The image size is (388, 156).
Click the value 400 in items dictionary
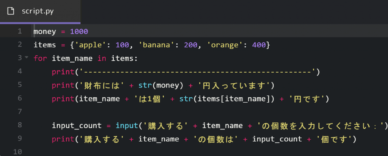click(259, 45)
